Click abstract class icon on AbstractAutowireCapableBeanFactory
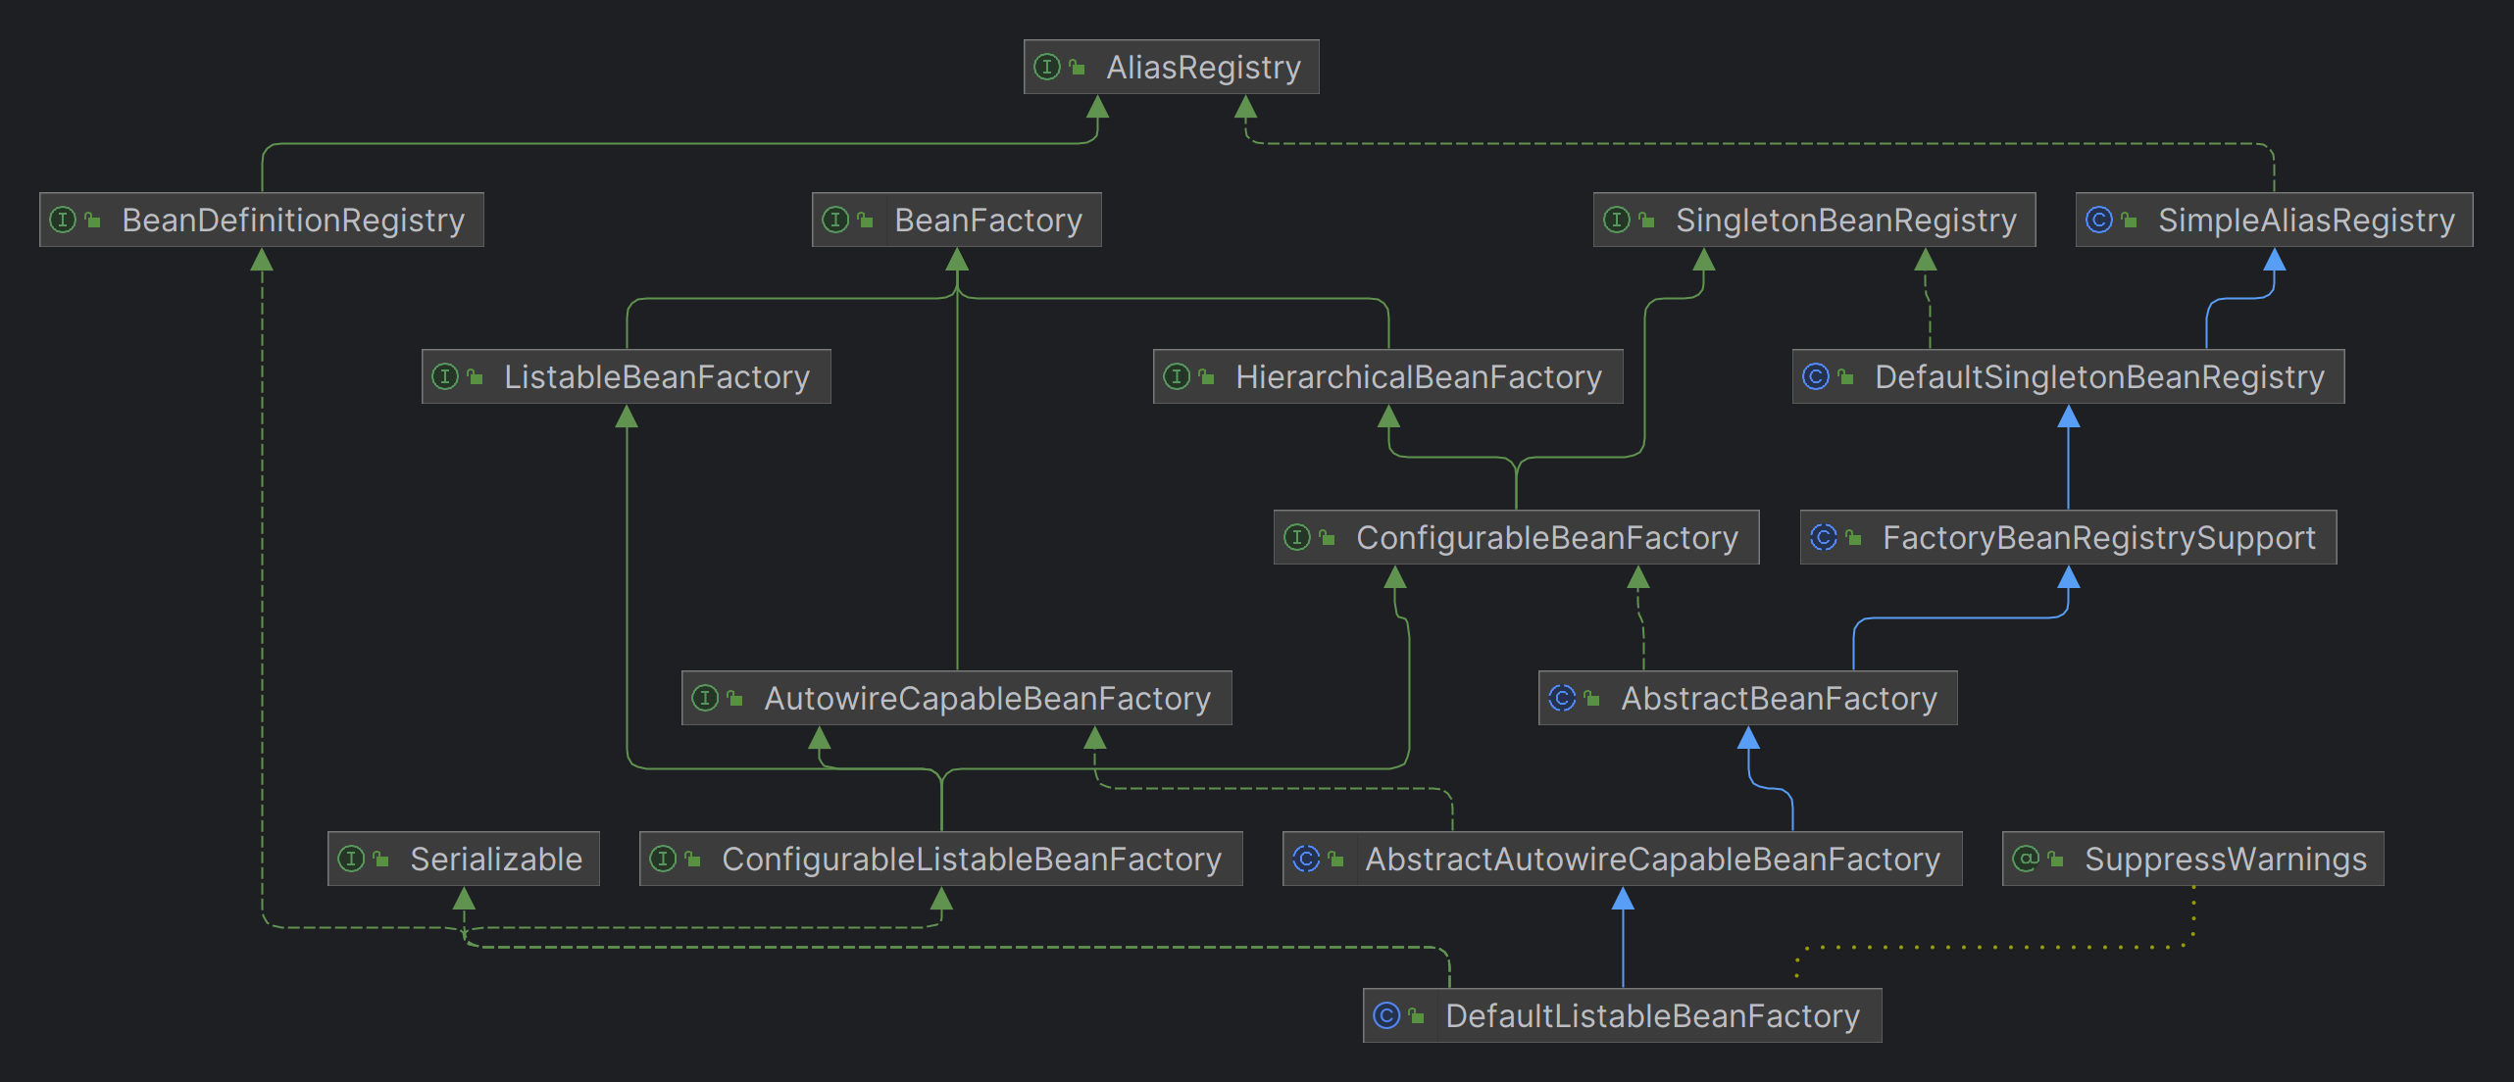 click(x=1306, y=859)
